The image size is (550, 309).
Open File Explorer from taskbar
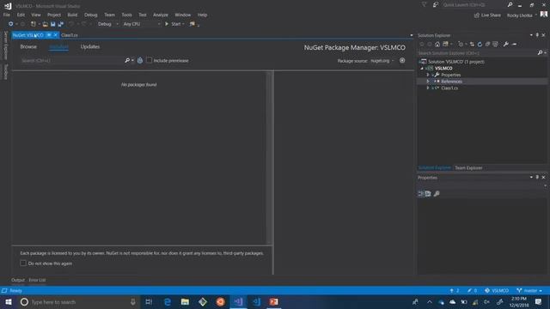click(x=185, y=301)
